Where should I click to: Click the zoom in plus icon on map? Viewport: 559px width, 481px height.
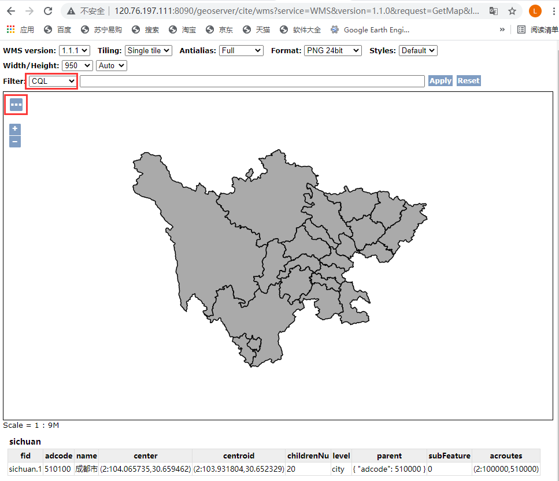point(14,129)
